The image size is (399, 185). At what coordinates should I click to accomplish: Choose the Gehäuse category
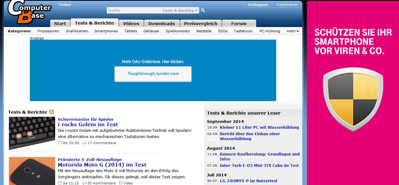pos(151,31)
